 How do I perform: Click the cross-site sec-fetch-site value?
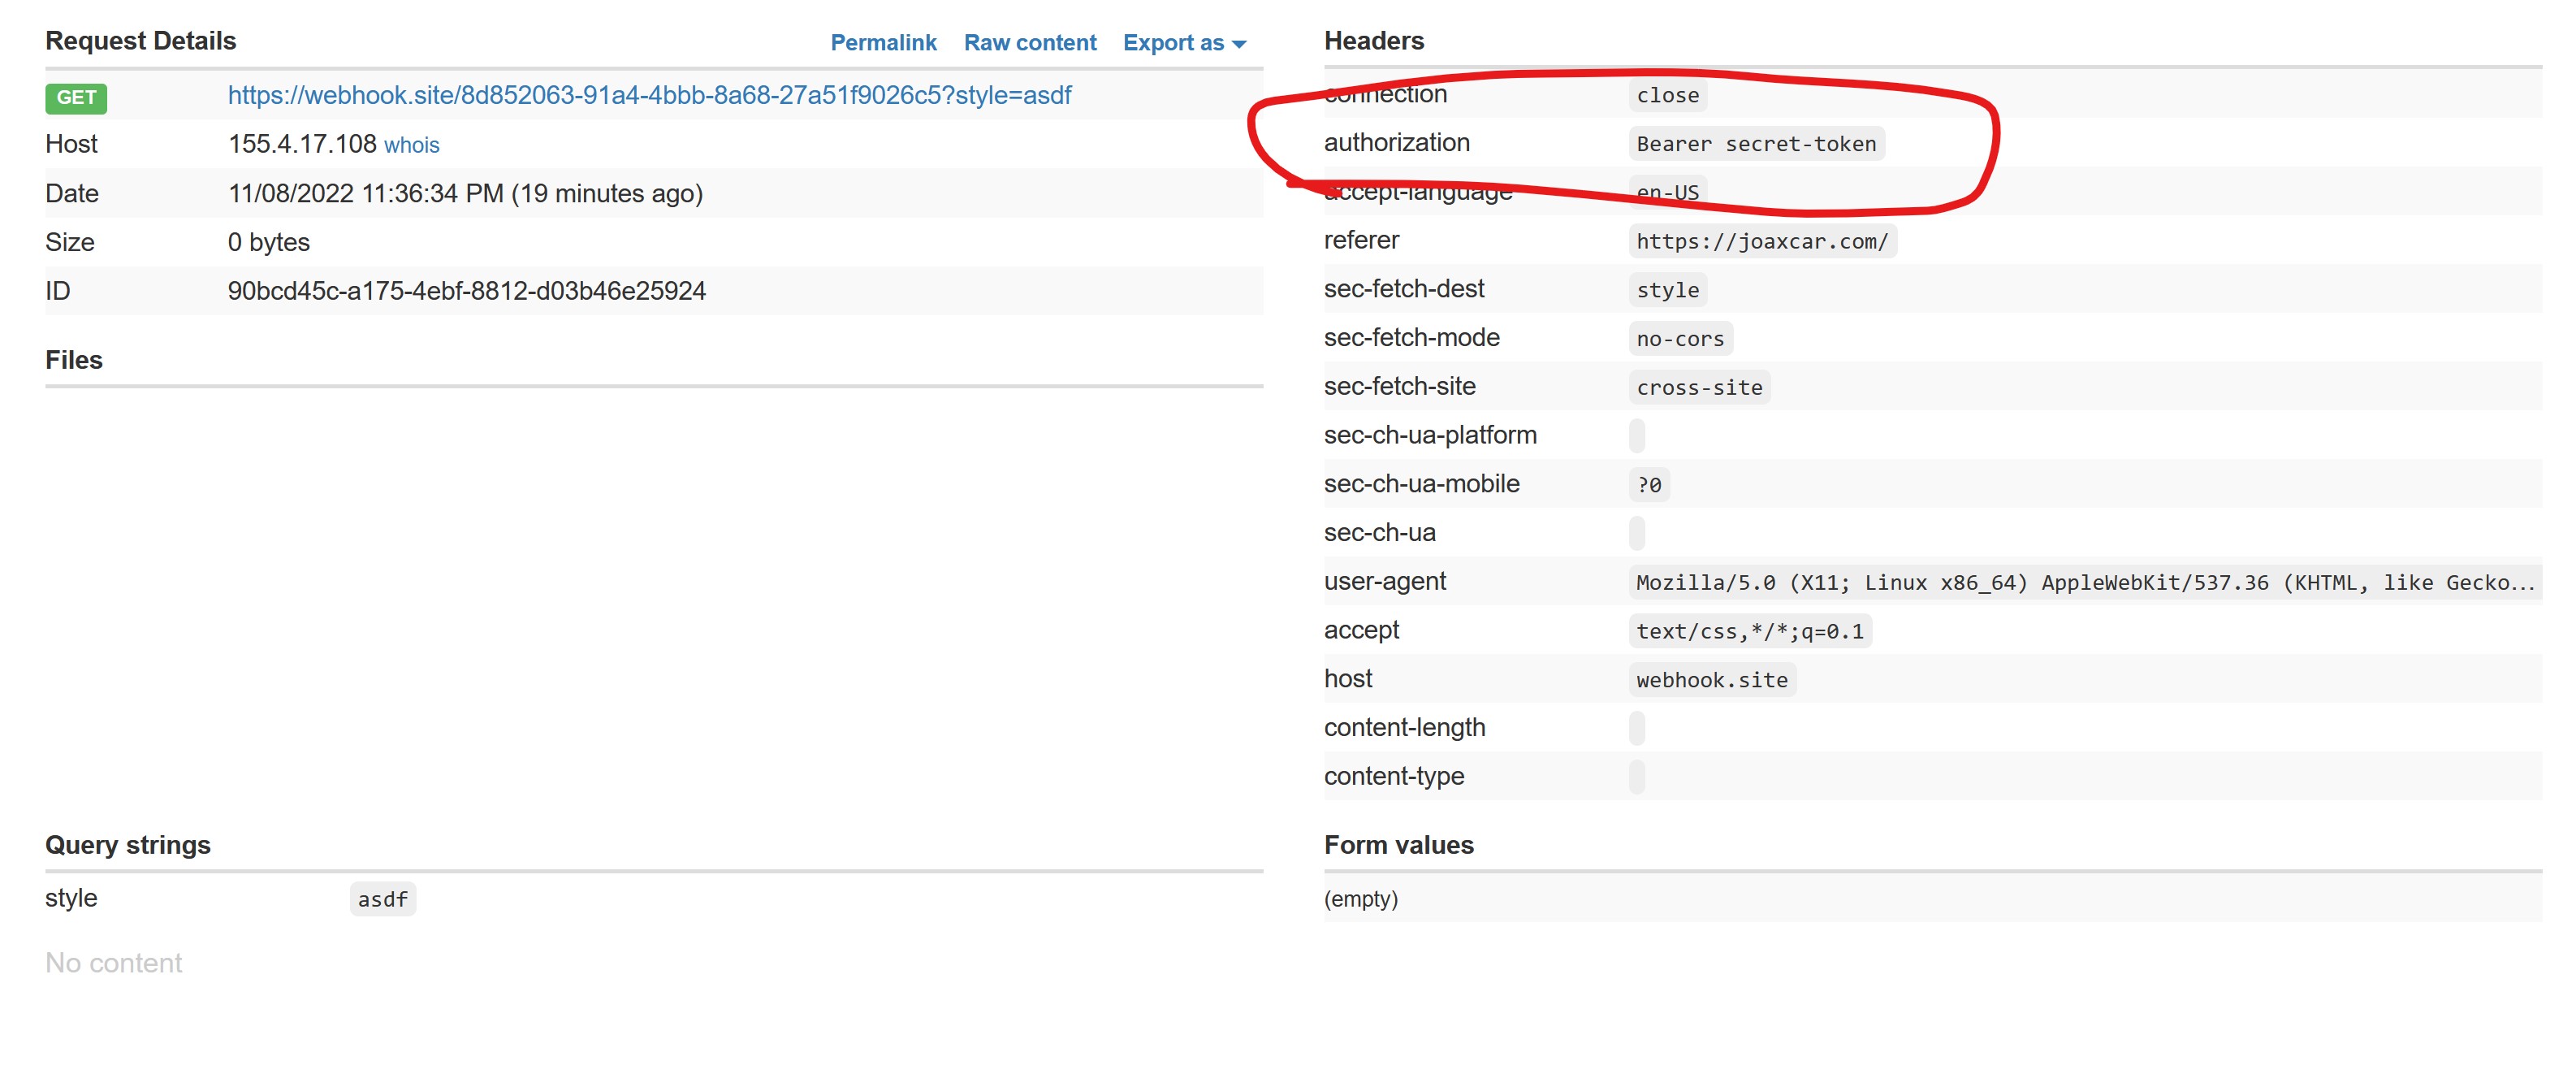coord(1698,387)
